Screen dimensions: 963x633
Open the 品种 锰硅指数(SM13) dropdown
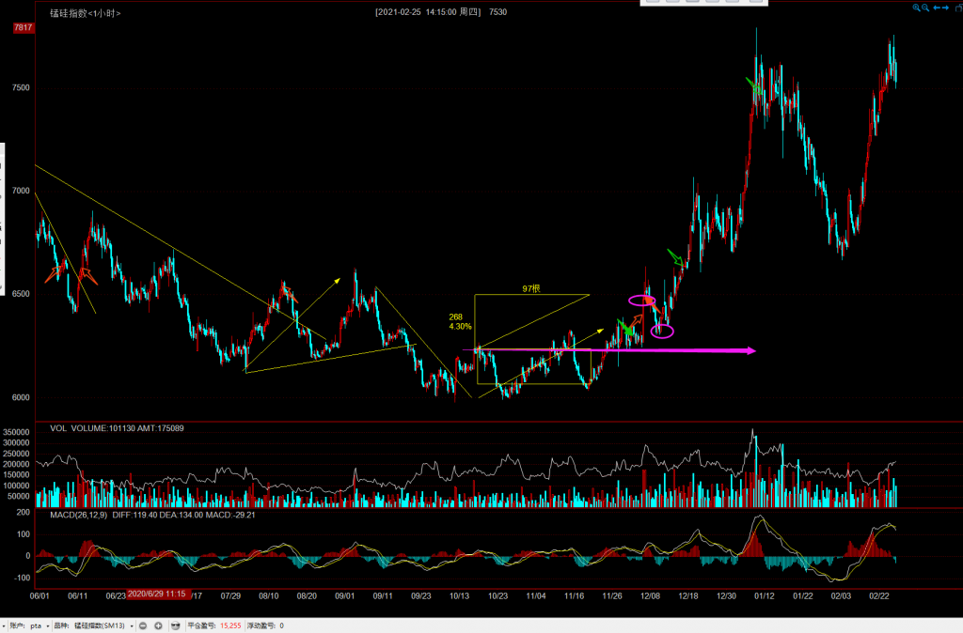pyautogui.click(x=132, y=625)
